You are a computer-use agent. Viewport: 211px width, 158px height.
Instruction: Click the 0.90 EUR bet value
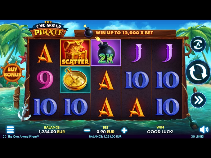pos(105,132)
